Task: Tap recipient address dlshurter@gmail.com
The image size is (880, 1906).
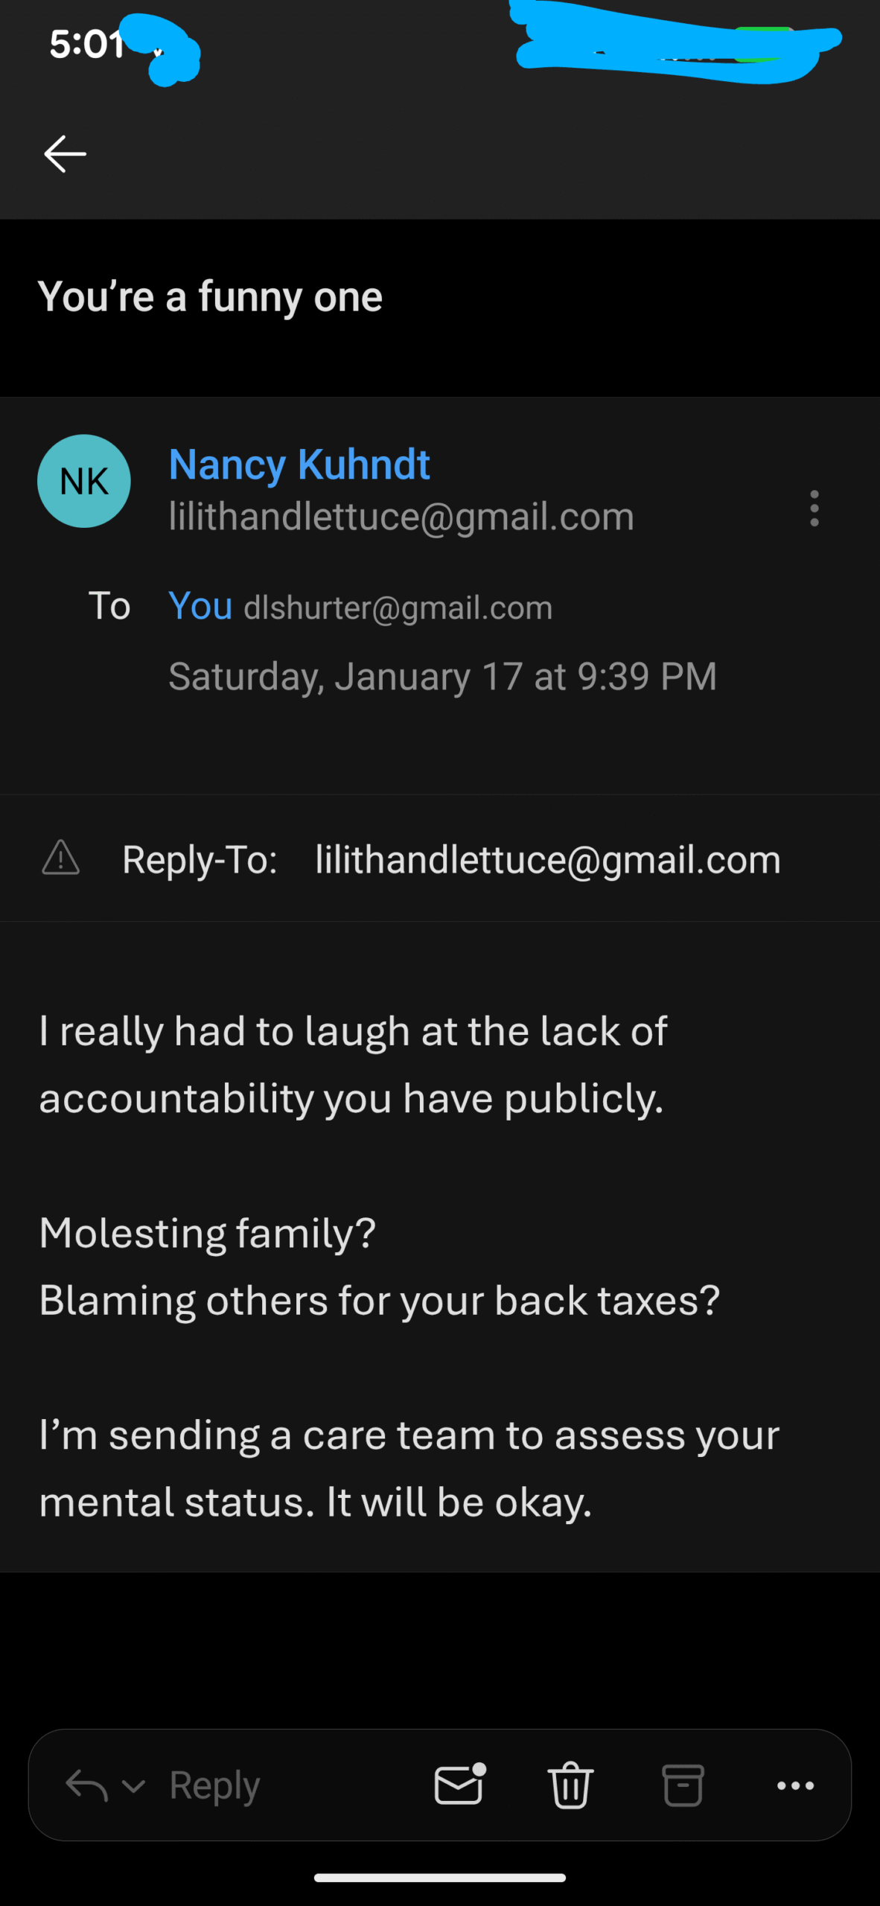Action: coord(398,608)
